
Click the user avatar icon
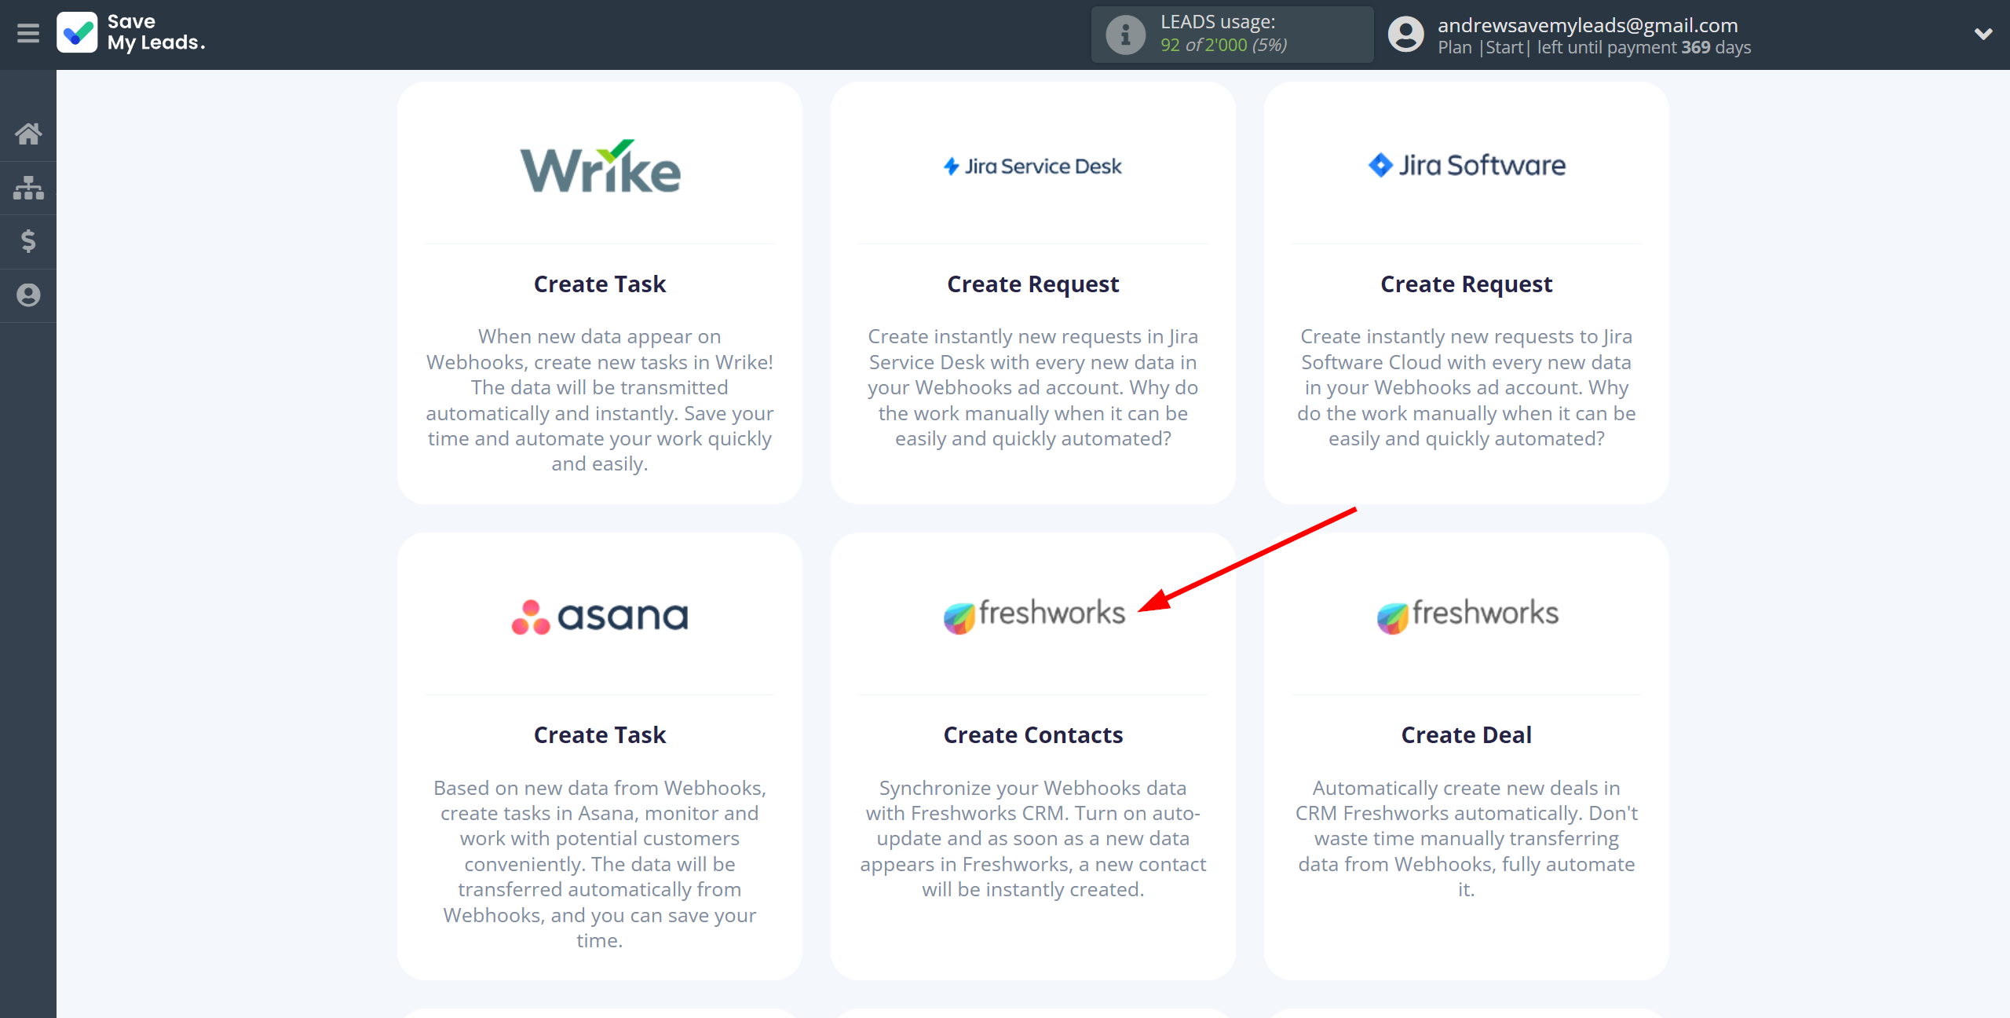pos(1405,35)
